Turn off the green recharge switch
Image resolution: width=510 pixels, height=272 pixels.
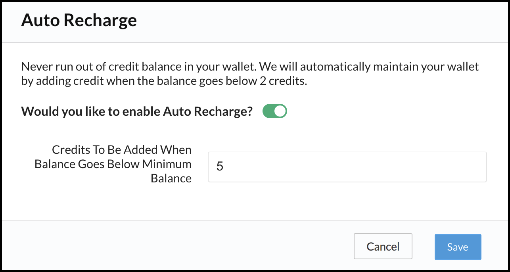(274, 111)
